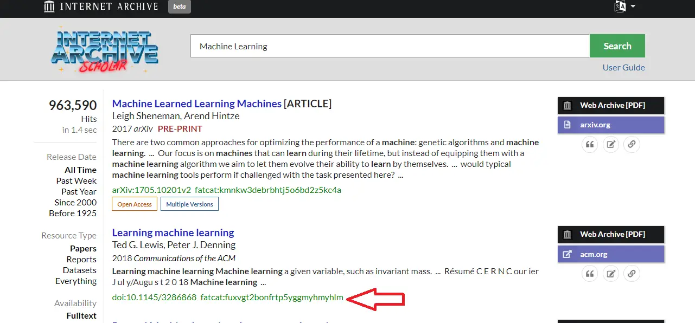Screen dimensions: 695x323
Task: Click permalink icon for Learning machine learning
Action: [632, 274]
